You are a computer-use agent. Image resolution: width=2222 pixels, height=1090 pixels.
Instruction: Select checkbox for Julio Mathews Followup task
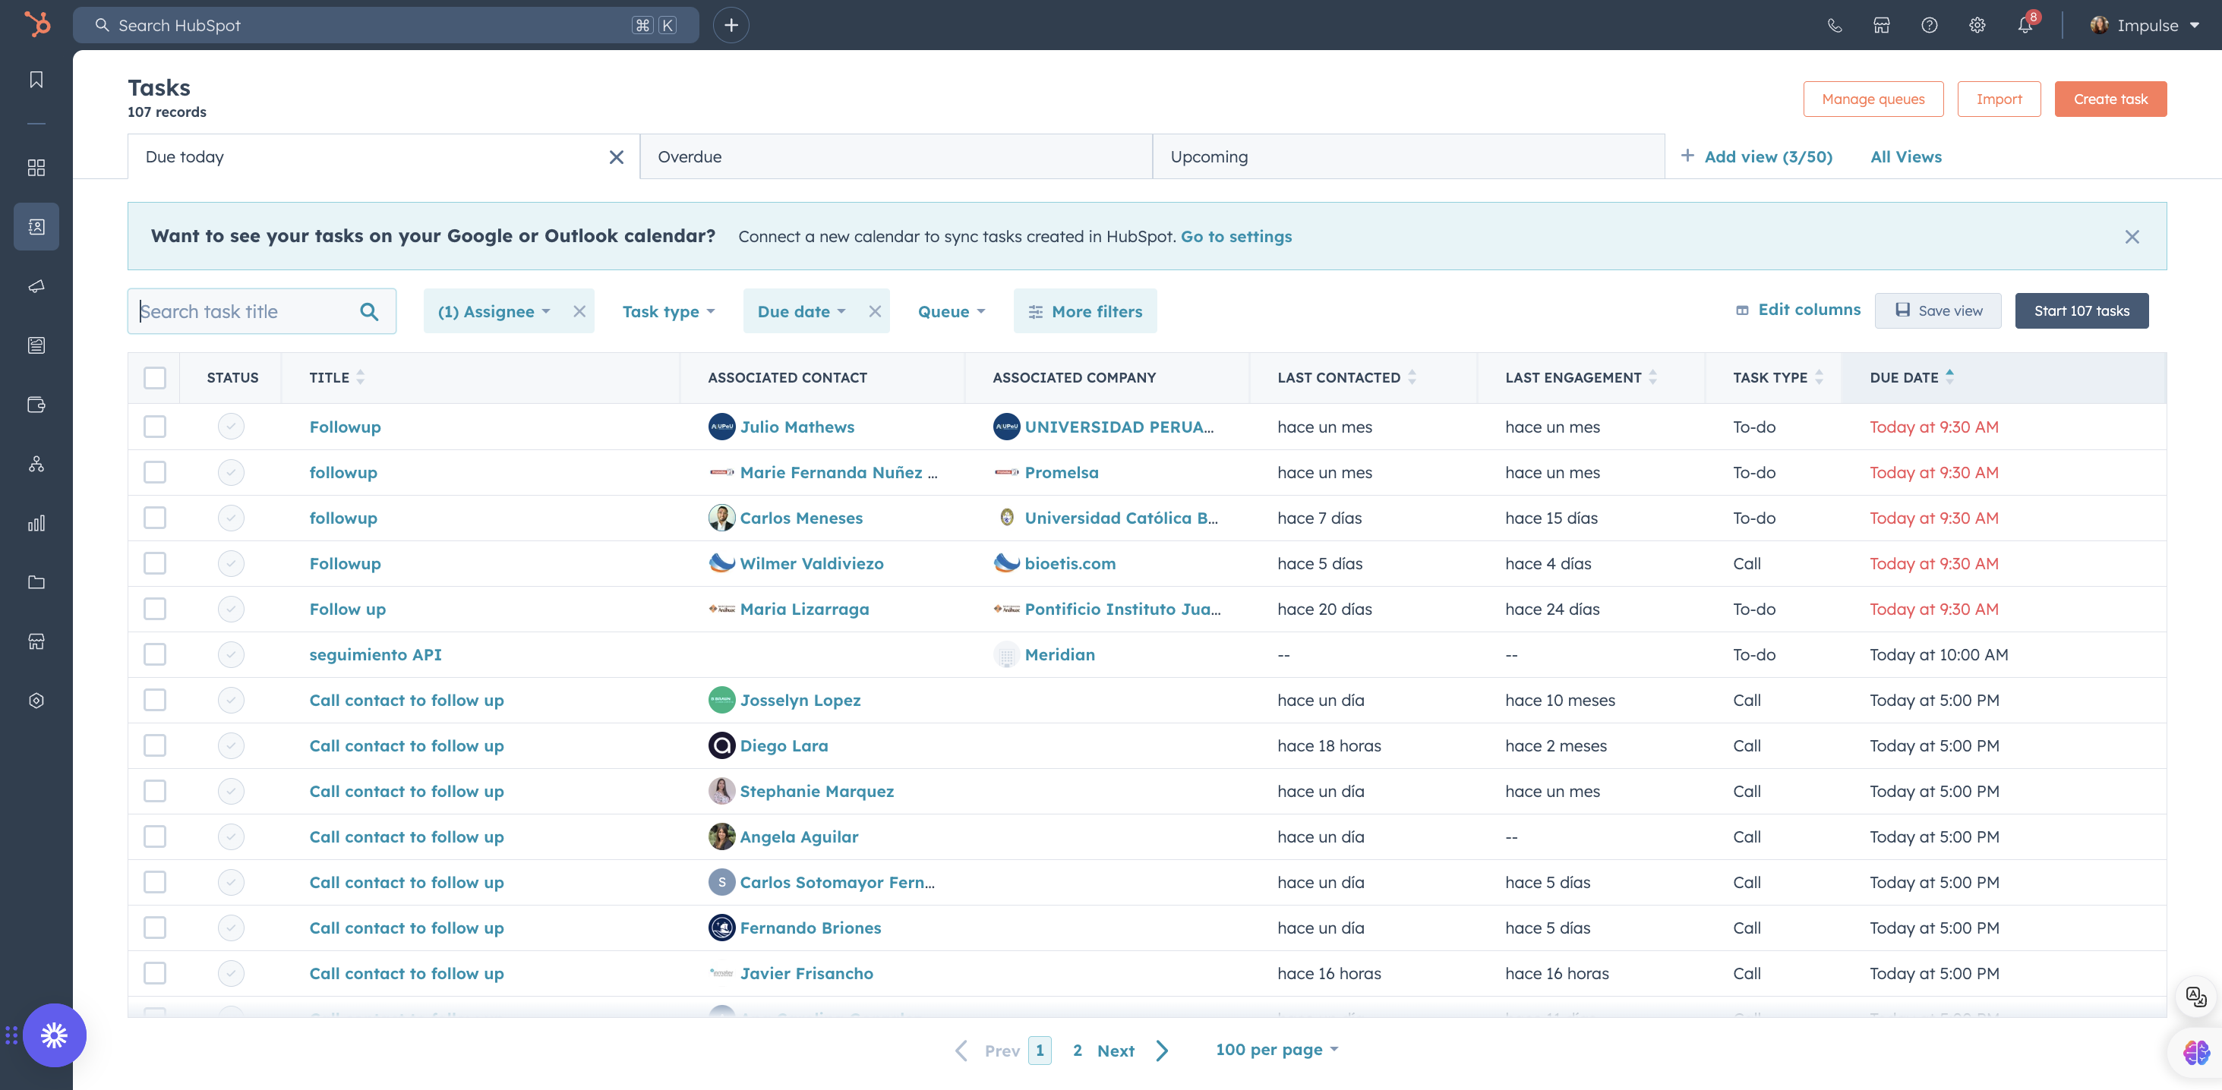(x=154, y=426)
